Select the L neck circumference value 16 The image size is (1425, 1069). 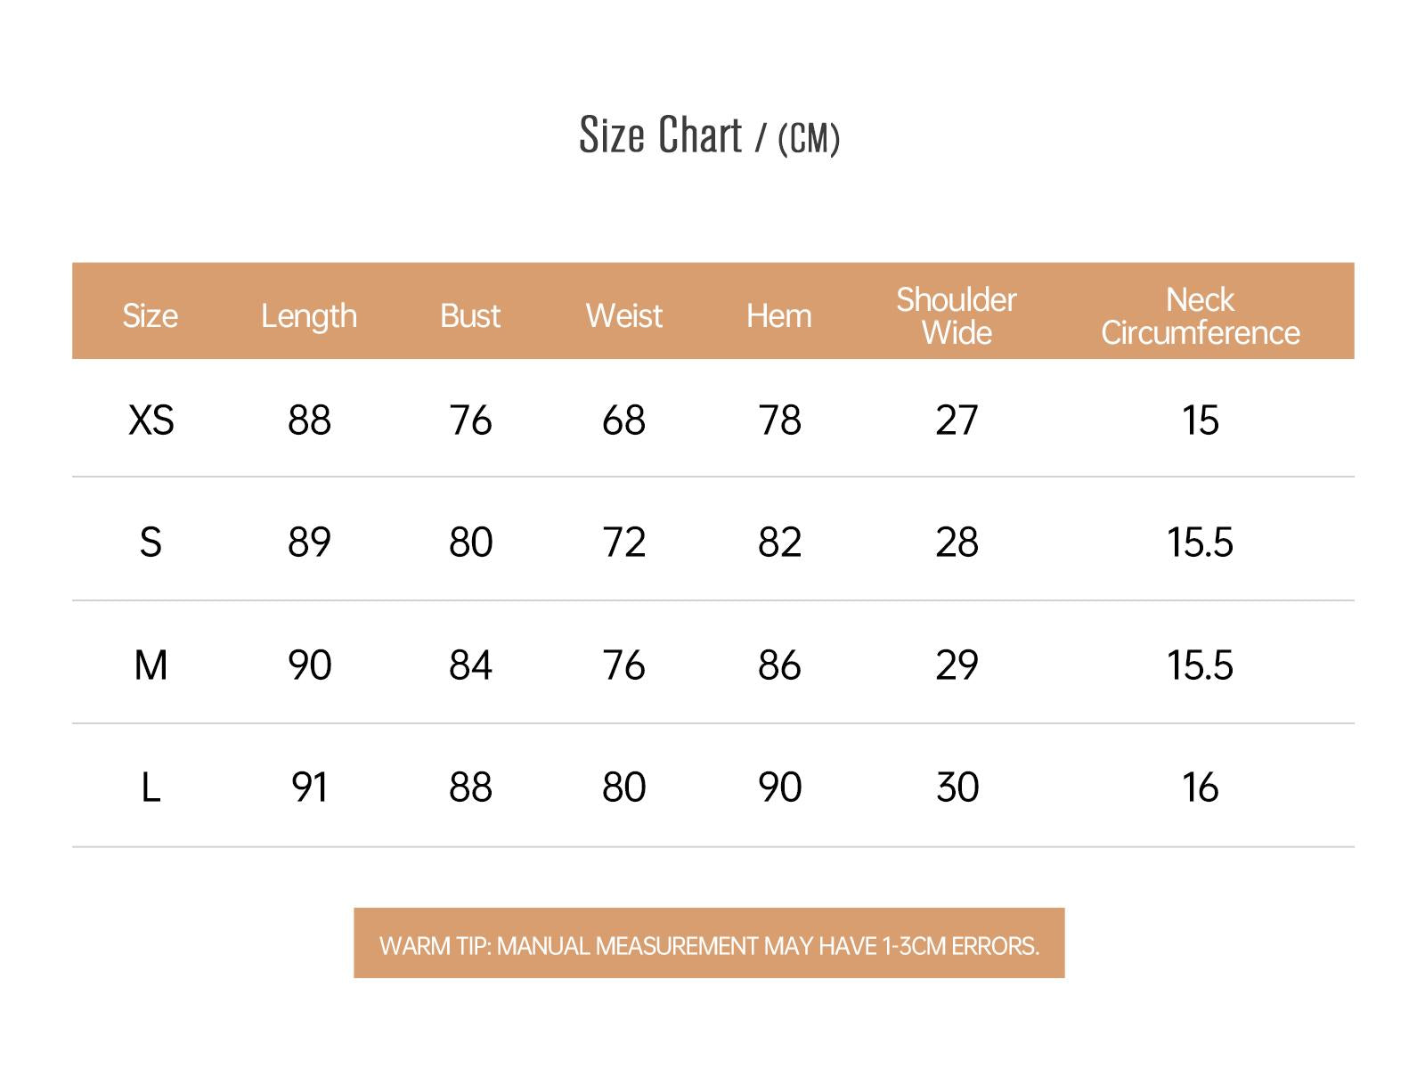(1201, 787)
